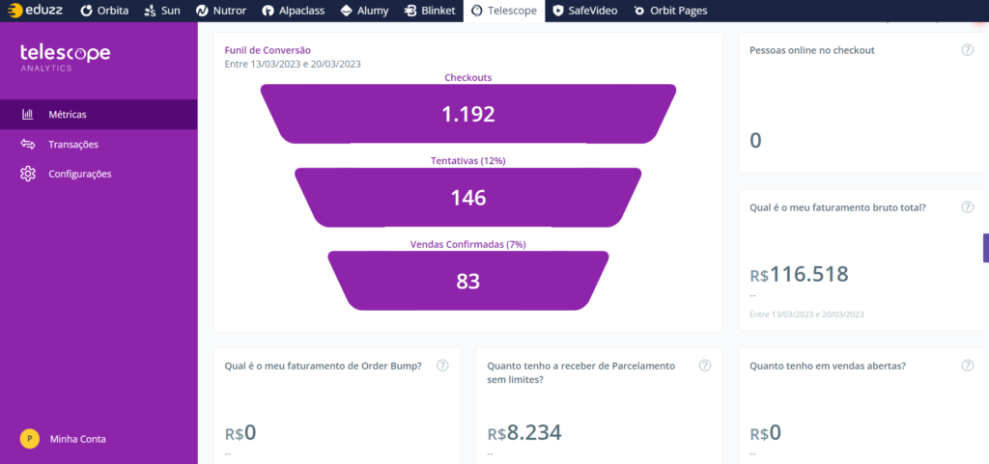989x464 pixels.
Task: Open Minha Conta link
Action: coord(77,439)
